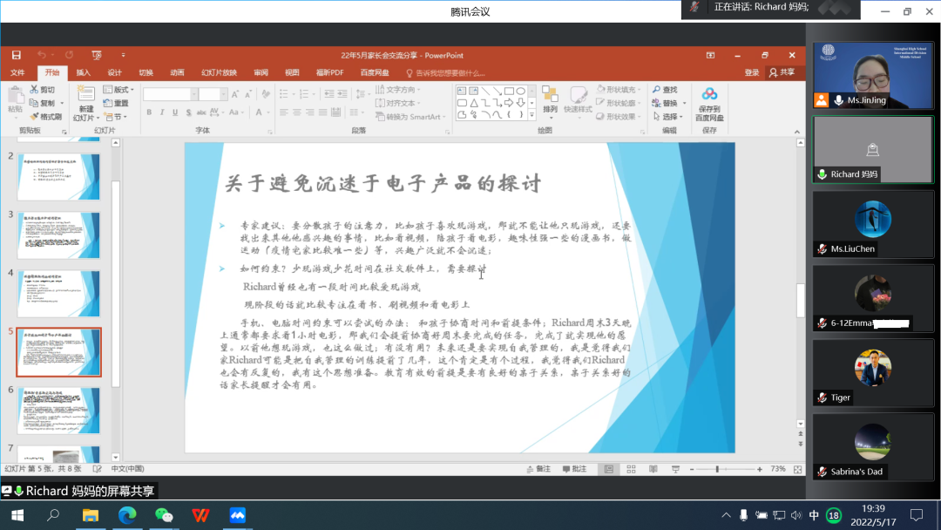Switch to the Insert (插入) tab

pos(84,72)
